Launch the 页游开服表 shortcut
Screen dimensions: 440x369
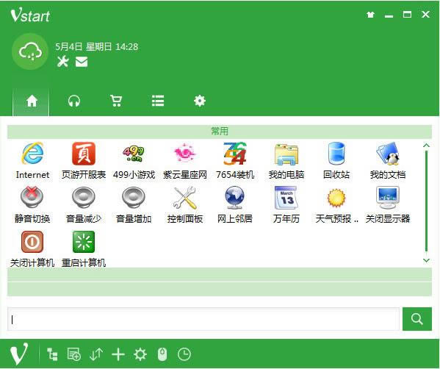click(x=83, y=160)
